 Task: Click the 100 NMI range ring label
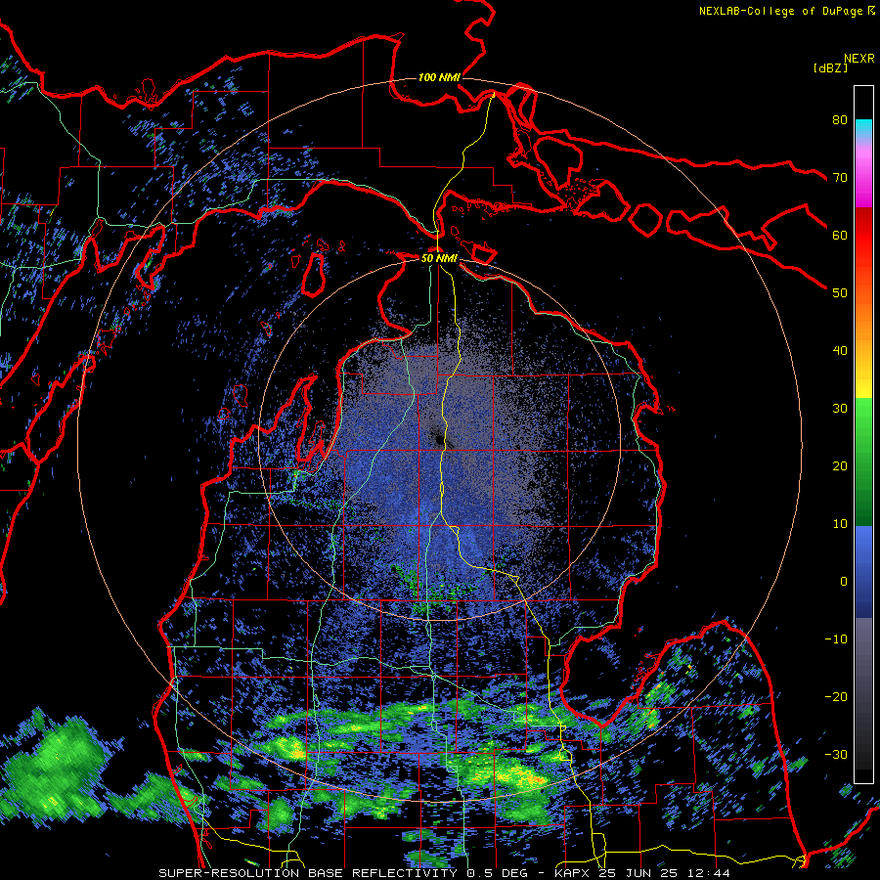click(439, 77)
